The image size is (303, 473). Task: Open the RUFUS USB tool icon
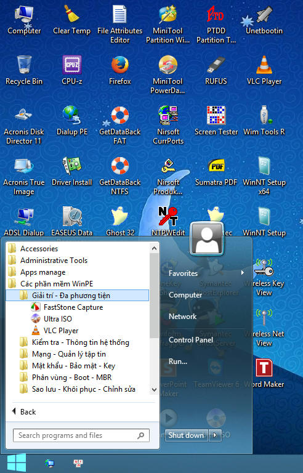pyautogui.click(x=216, y=71)
